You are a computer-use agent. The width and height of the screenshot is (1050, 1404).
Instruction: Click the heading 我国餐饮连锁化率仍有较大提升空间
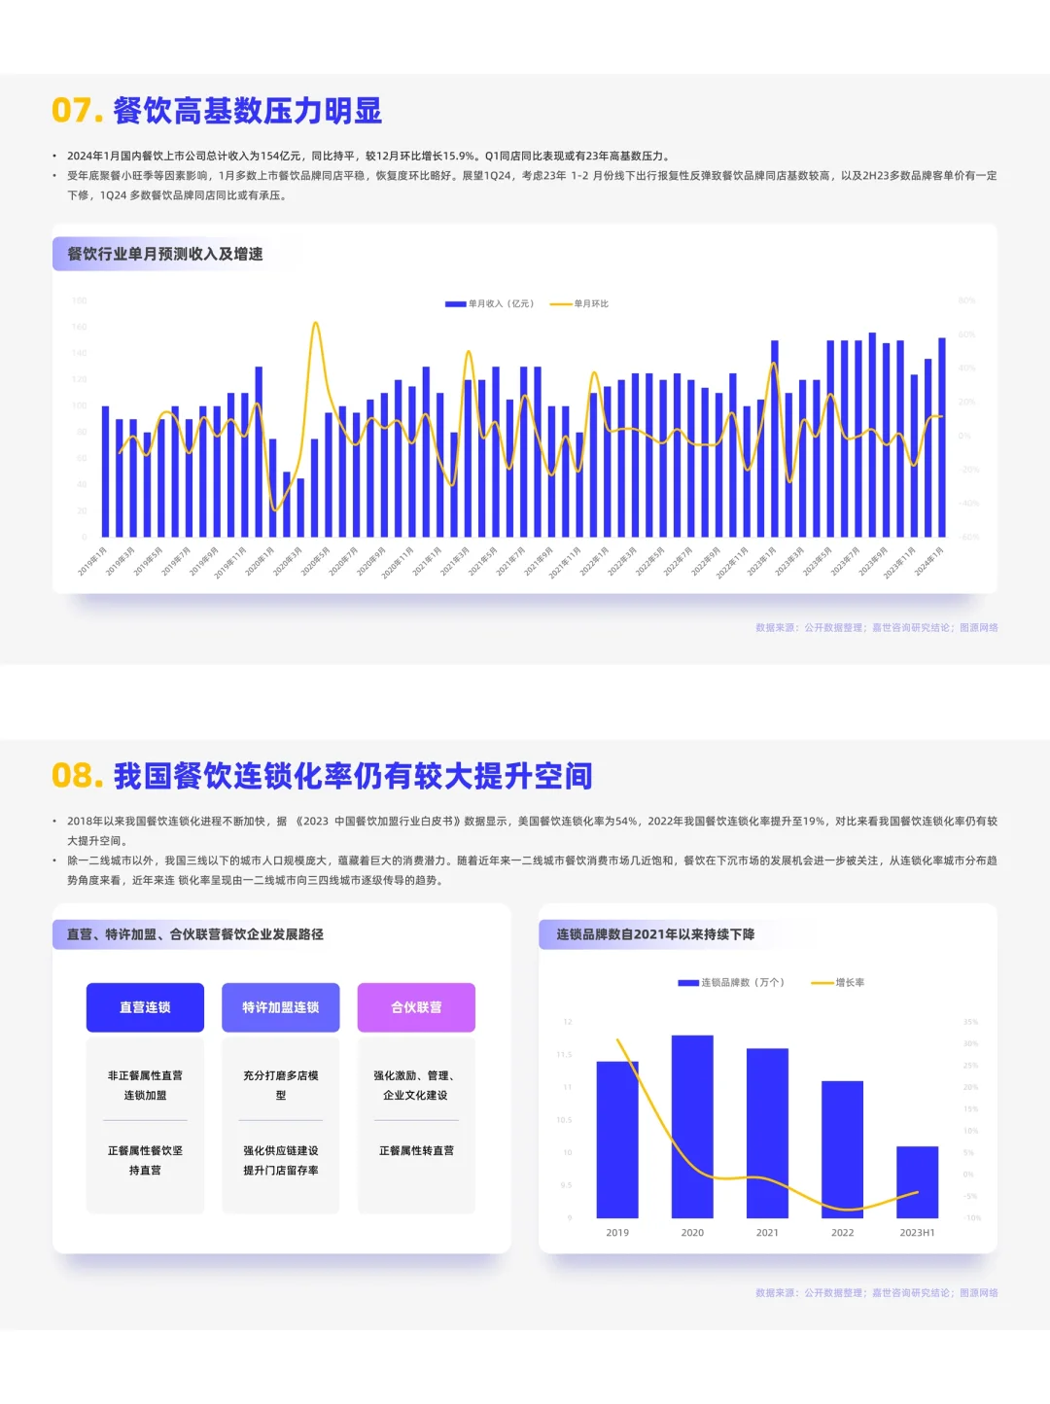[x=353, y=776]
